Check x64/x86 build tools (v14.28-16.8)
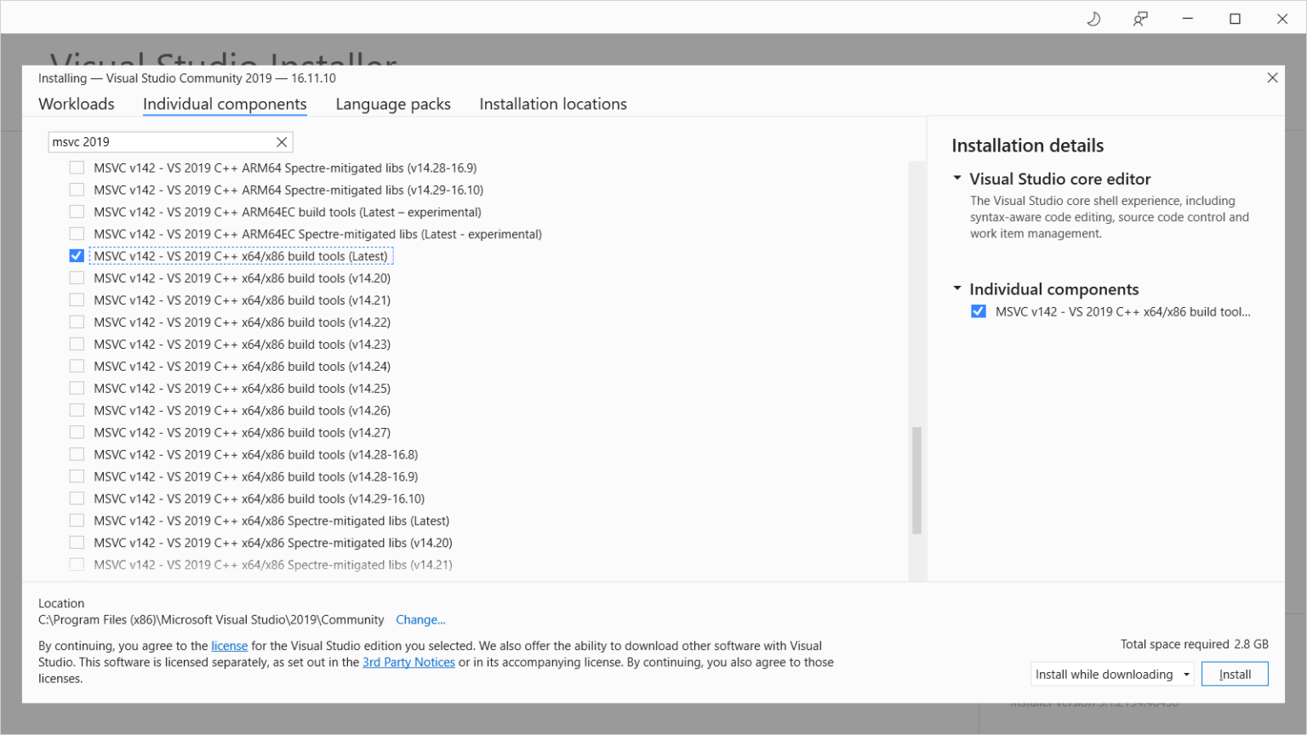Image resolution: width=1307 pixels, height=735 pixels. (77, 454)
